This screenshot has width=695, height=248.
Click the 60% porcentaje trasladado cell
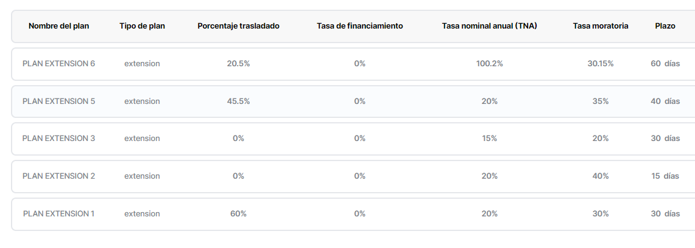(238, 214)
